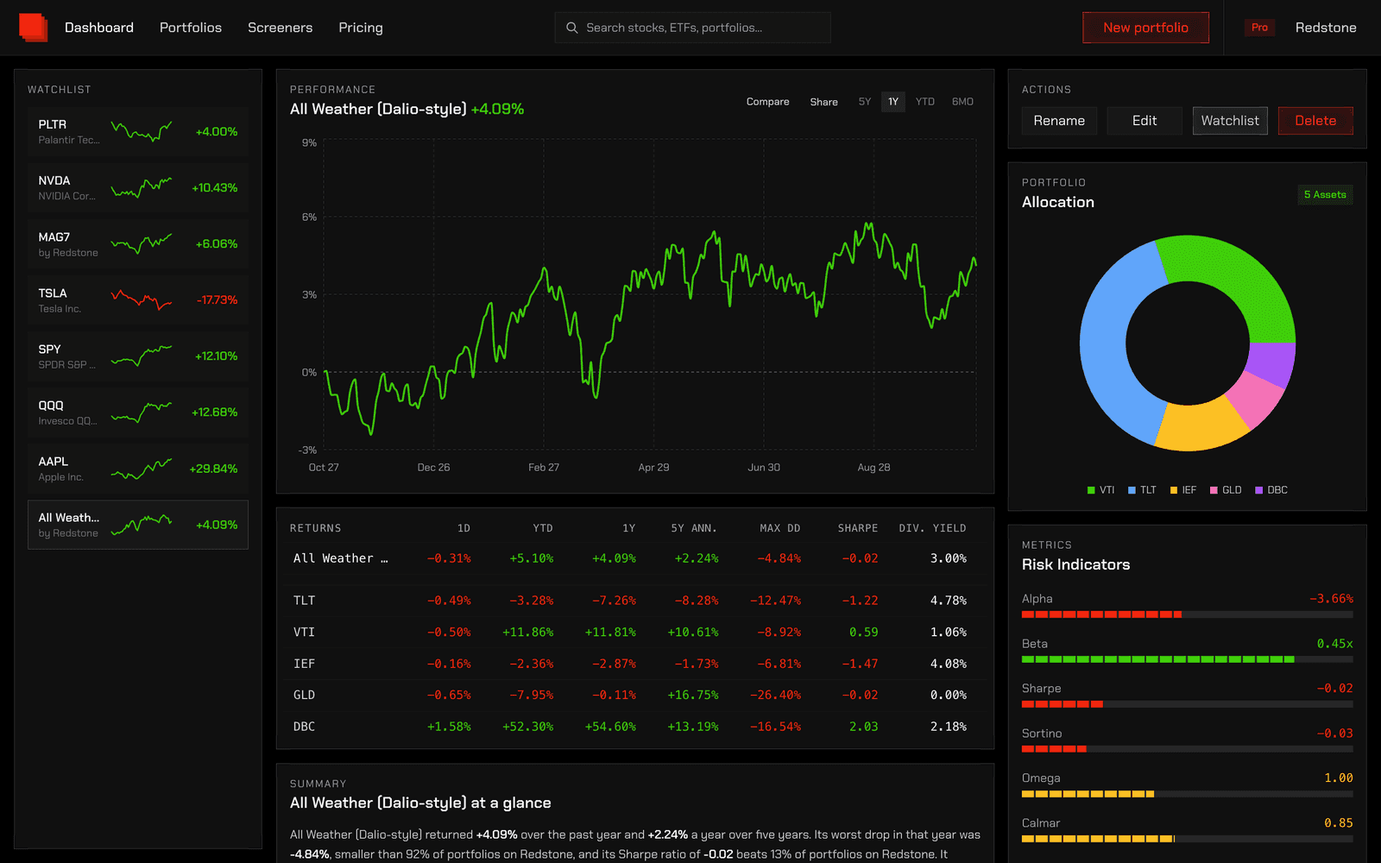The image size is (1381, 863).
Task: Set the chart to 6MO range
Action: click(962, 102)
